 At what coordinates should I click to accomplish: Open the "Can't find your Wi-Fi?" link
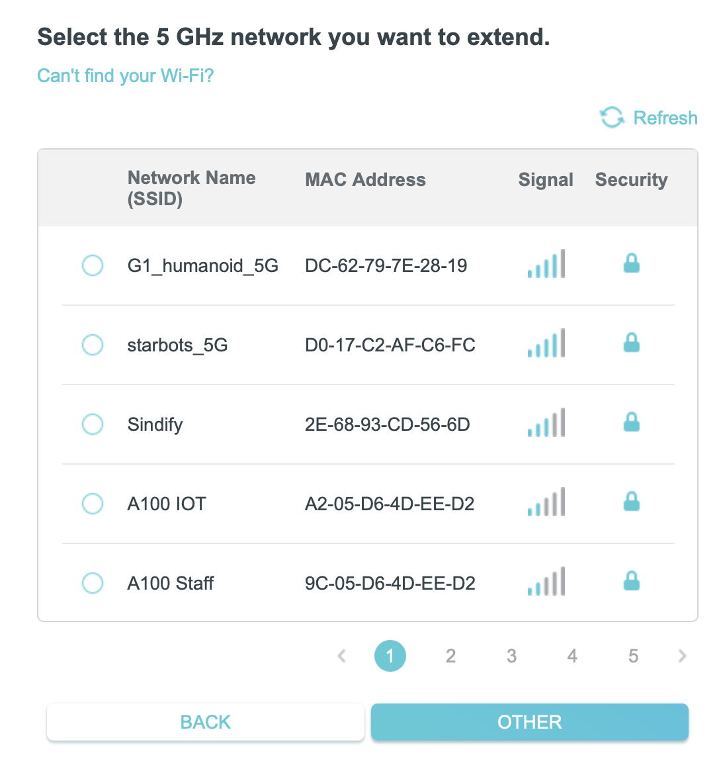126,75
